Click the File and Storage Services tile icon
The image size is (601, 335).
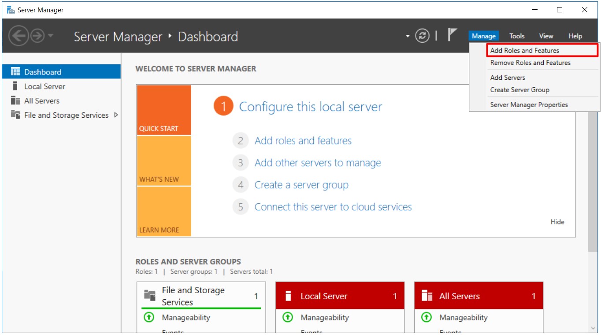(150, 295)
